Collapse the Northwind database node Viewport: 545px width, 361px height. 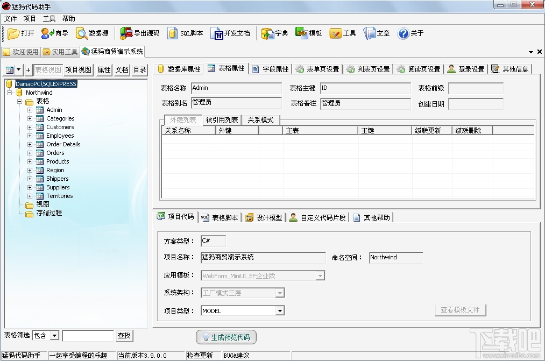pos(10,93)
